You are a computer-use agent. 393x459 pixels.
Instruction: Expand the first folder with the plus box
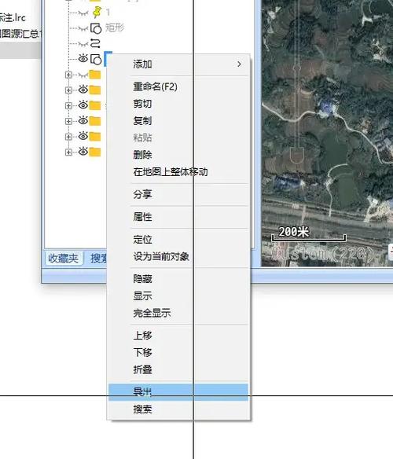[x=68, y=75]
